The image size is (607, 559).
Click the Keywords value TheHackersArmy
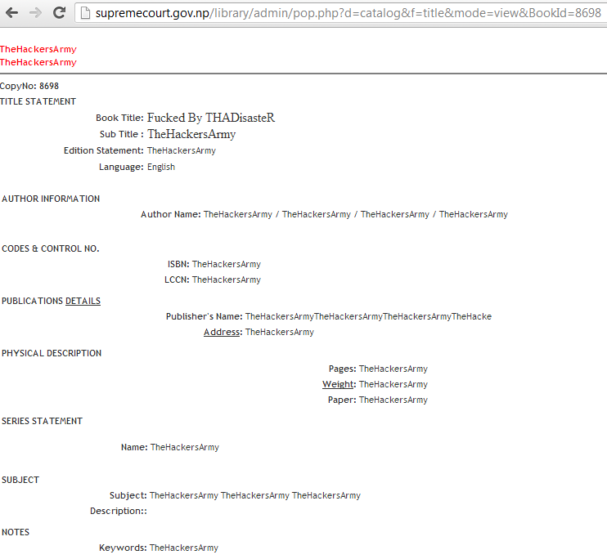point(184,548)
